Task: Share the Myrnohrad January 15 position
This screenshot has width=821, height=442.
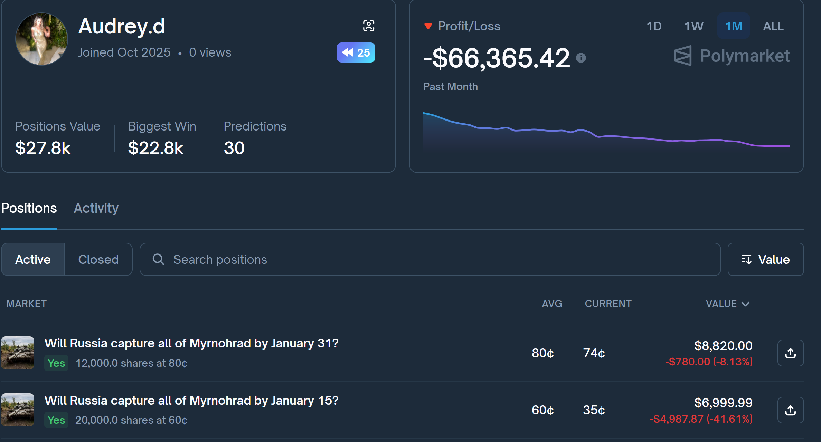Action: 790,410
